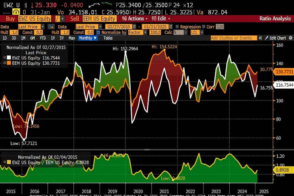
Task: Open the Actions menu
Action: point(135,19)
